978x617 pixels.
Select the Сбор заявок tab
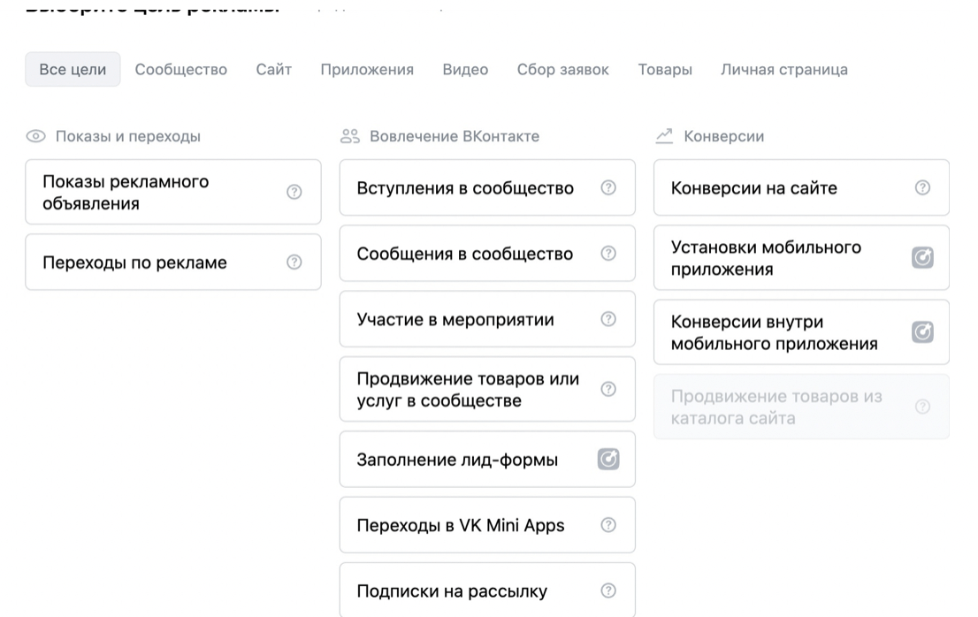click(x=562, y=70)
